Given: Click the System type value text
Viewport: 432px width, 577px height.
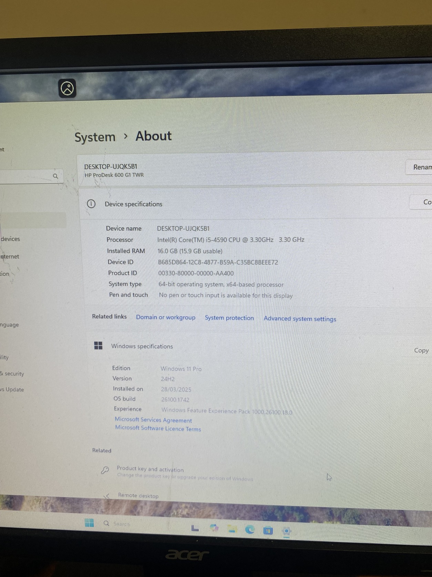Looking at the screenshot, I should (221, 285).
